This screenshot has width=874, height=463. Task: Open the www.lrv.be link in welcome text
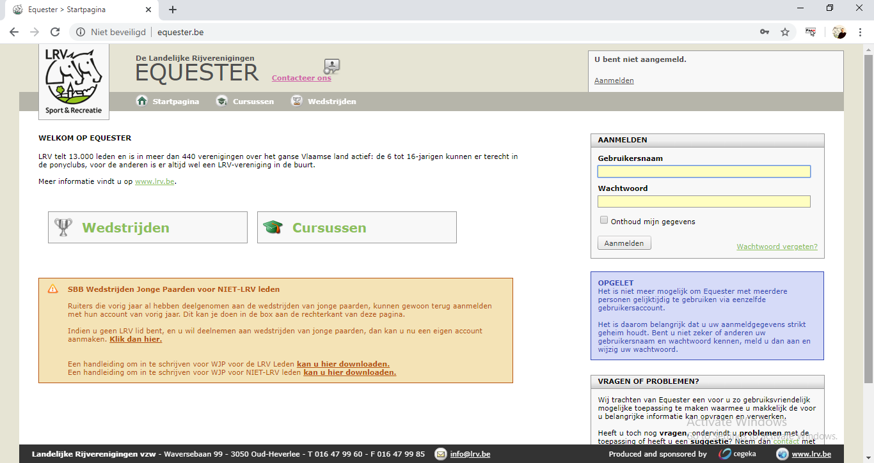(154, 181)
